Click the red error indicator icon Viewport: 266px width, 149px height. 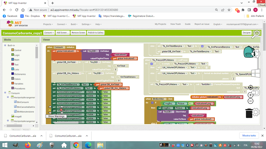click(x=62, y=110)
